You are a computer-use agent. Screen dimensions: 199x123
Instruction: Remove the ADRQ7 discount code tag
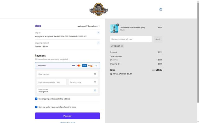(122, 46)
